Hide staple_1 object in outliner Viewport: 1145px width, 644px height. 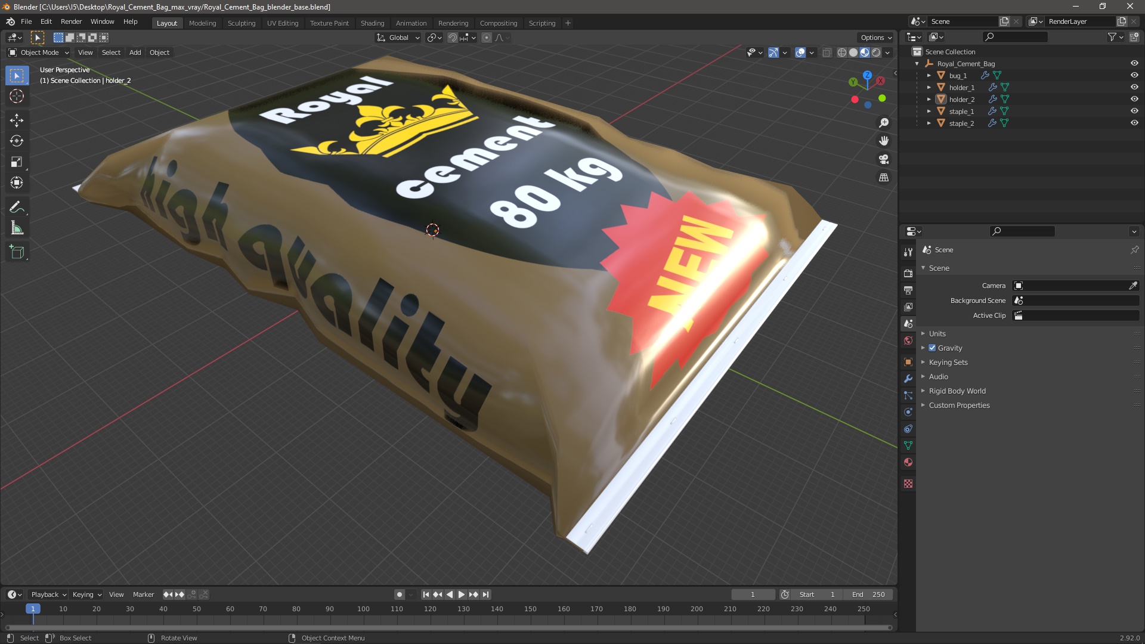coord(1134,111)
